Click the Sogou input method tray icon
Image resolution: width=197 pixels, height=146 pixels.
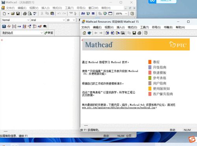pos(192,139)
